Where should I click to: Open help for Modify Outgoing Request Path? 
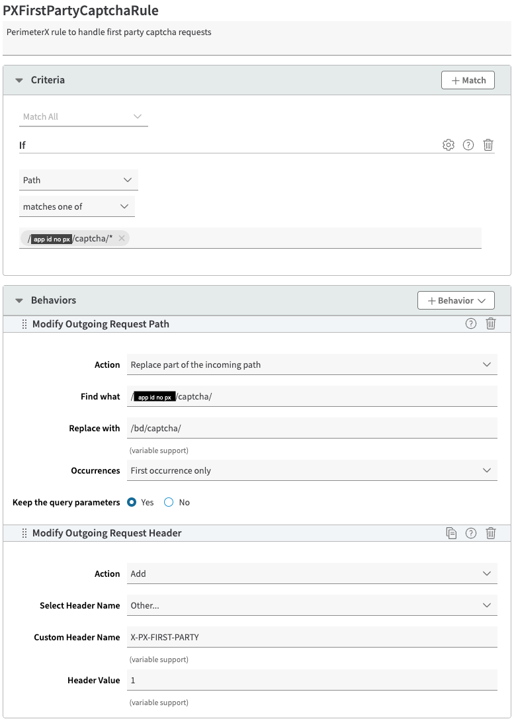click(471, 323)
